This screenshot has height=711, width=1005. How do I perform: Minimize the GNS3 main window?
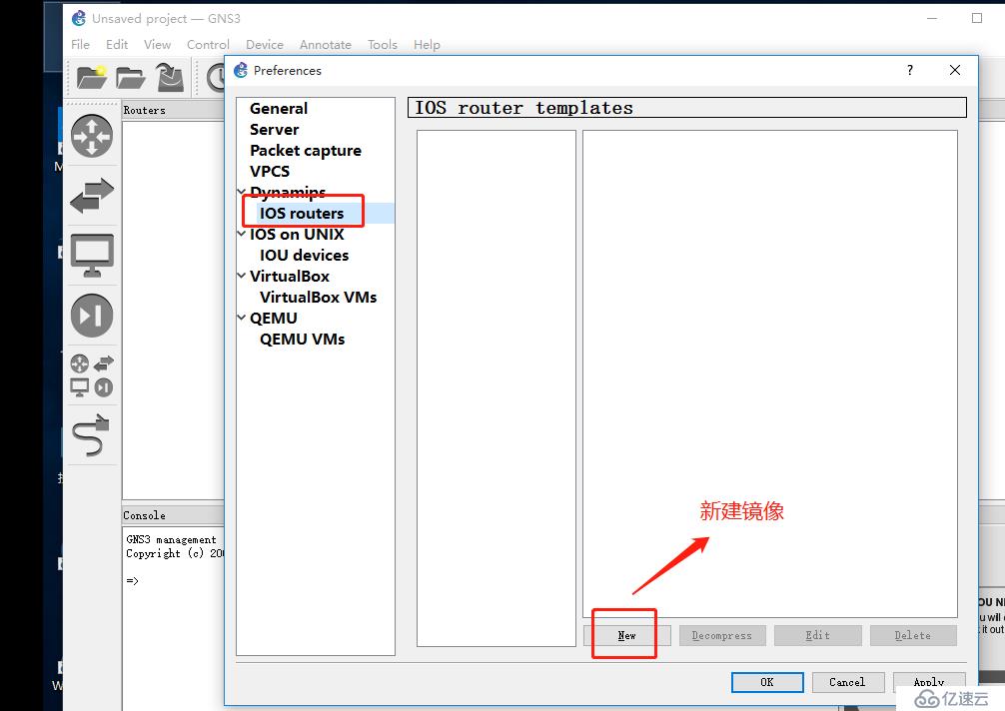click(x=932, y=18)
